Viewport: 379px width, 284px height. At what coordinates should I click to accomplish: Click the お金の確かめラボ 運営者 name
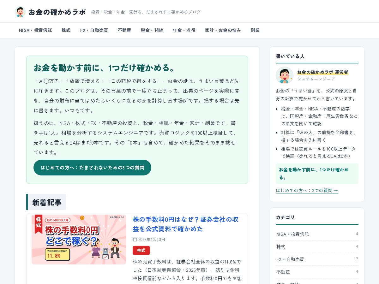[322, 72]
